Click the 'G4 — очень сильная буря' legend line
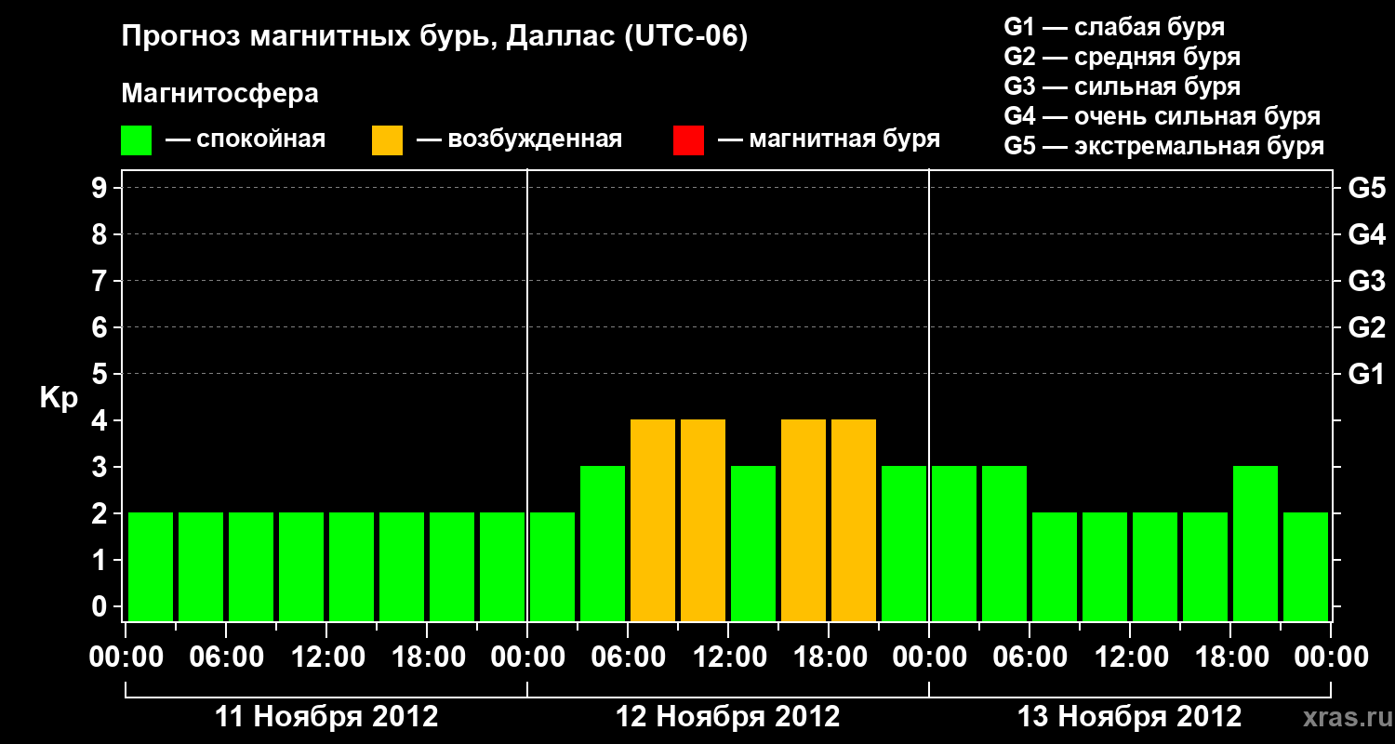The width and height of the screenshot is (1395, 744). [1162, 116]
